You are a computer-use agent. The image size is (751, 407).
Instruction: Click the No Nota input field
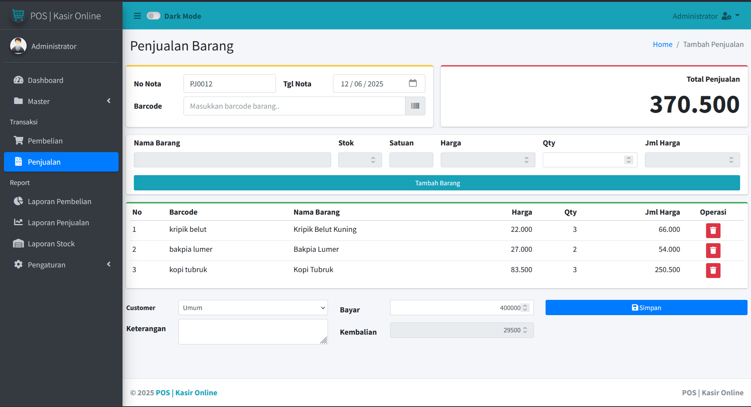(230, 84)
